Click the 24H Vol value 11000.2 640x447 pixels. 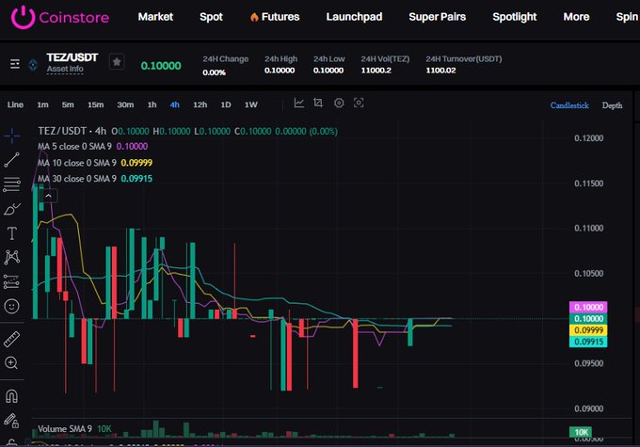pos(376,71)
